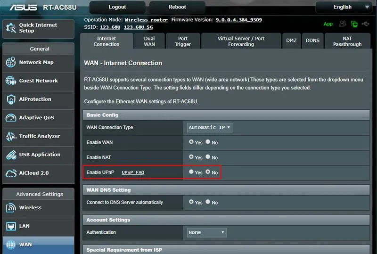
Task: Click the AiCloud 2.0 cloud icon
Action: [x=11, y=173]
